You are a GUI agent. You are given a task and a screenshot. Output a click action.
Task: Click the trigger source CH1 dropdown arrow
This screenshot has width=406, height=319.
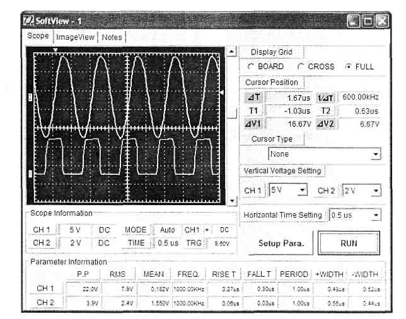(207, 230)
